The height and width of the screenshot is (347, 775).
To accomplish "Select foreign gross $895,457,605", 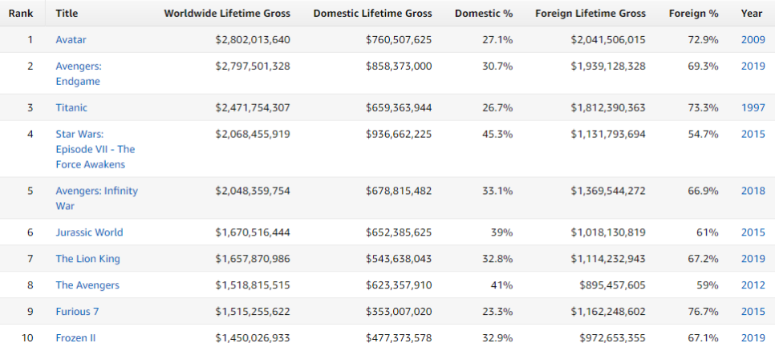I will pyautogui.click(x=612, y=284).
